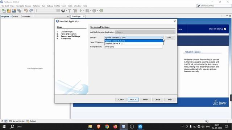Screen dimensions: 232x130
Task: Open the File menu
Action: coord(2,6)
